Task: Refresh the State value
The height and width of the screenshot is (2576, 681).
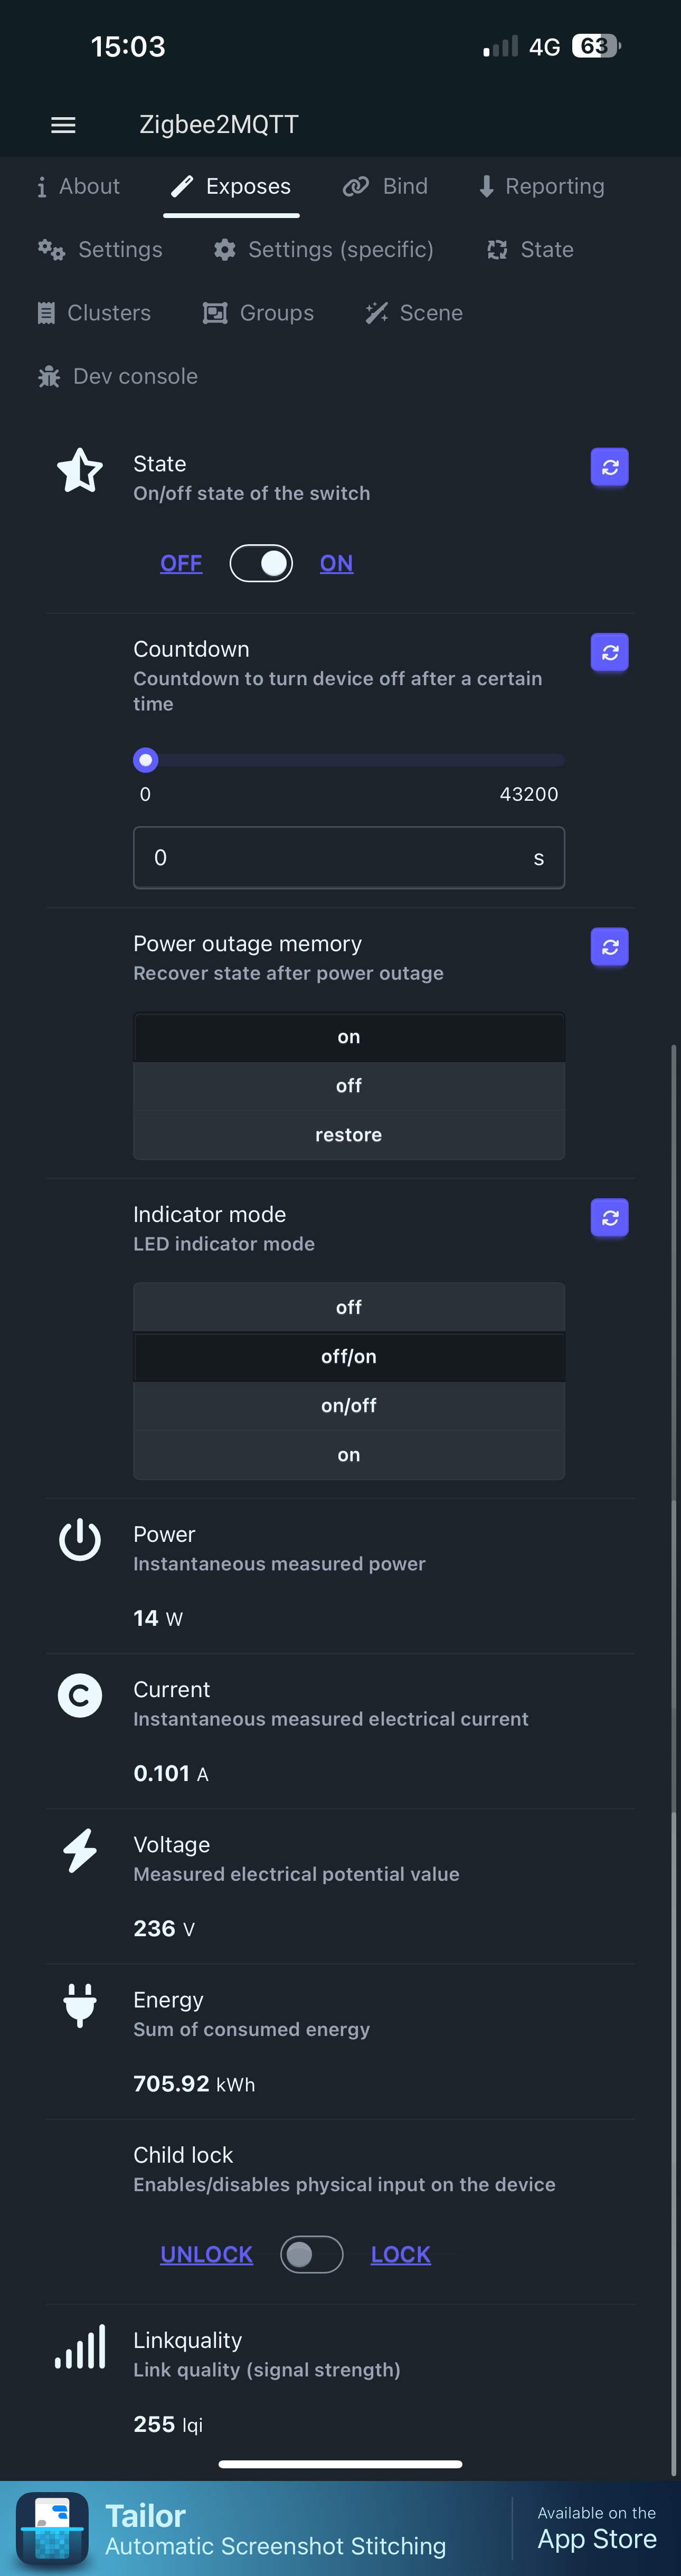Action: 609,467
